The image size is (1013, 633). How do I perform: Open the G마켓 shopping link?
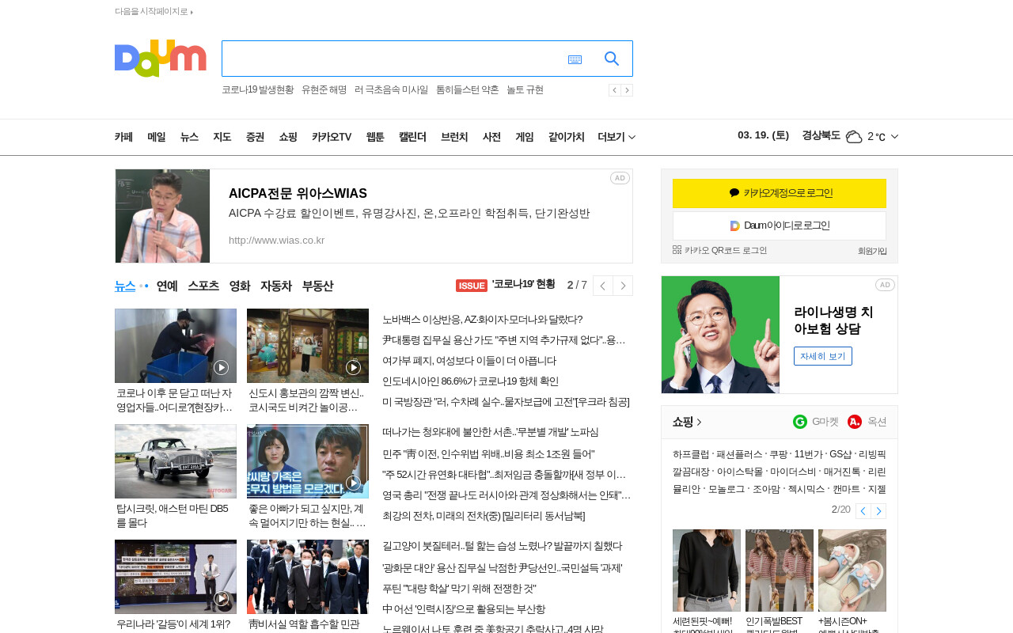(x=815, y=422)
